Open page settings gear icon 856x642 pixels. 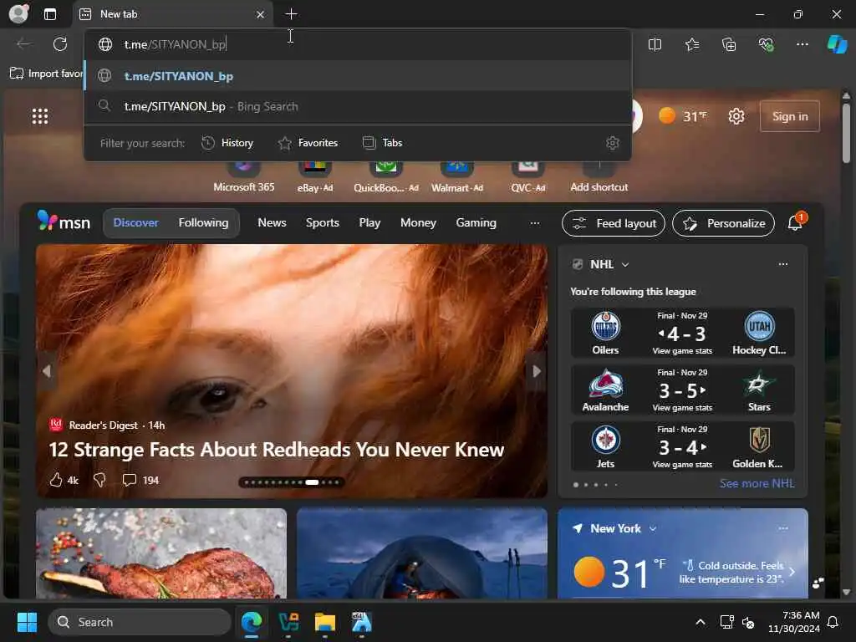tap(736, 116)
